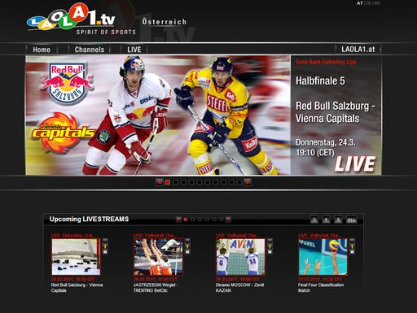
Task: Open the 'JASTRZEBSKI Wegiel - TRENTINO BetClic' title
Action: tap(156, 288)
